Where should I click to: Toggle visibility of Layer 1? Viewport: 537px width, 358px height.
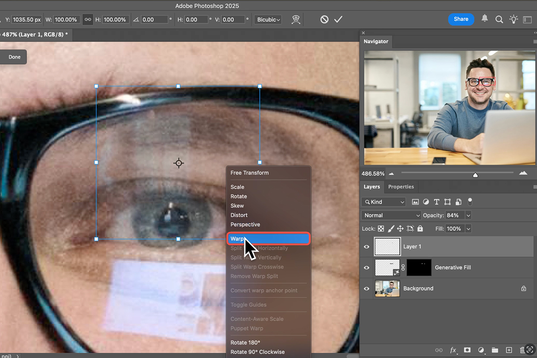[x=366, y=247]
